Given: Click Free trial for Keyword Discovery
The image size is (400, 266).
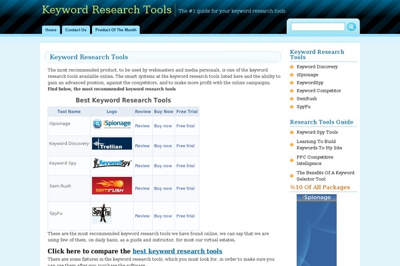Looking at the screenshot, I should [185, 146].
